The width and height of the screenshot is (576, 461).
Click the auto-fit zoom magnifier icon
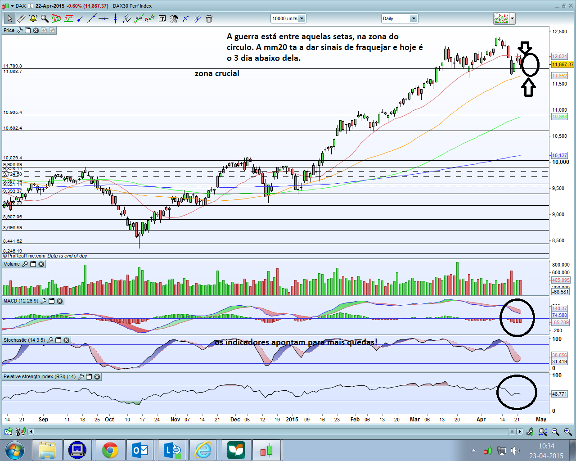coord(543,432)
